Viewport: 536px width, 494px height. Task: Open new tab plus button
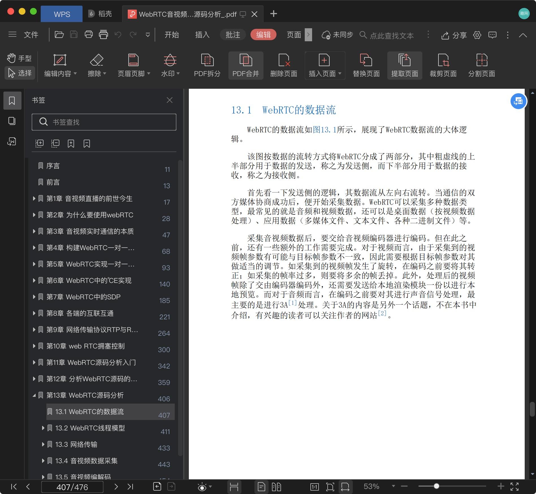(x=273, y=14)
